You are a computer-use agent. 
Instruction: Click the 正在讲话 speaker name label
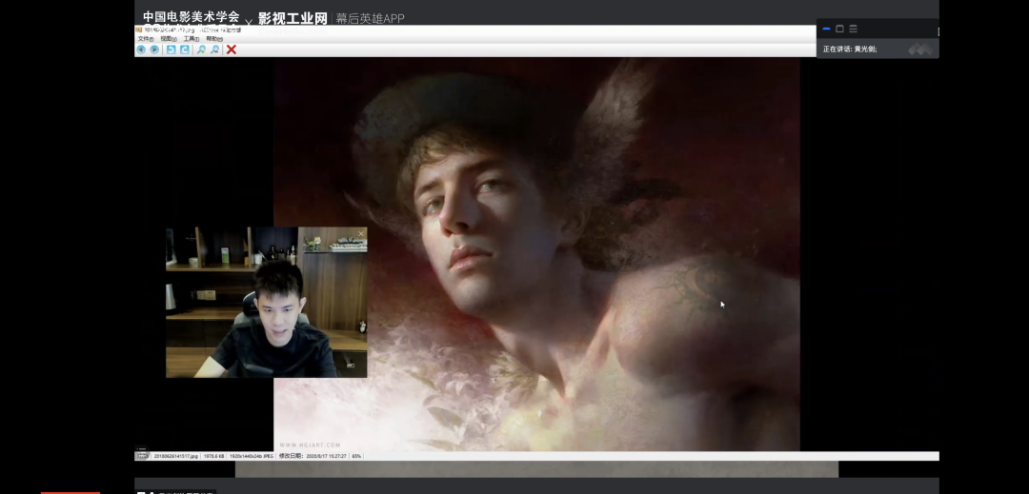[x=850, y=49]
